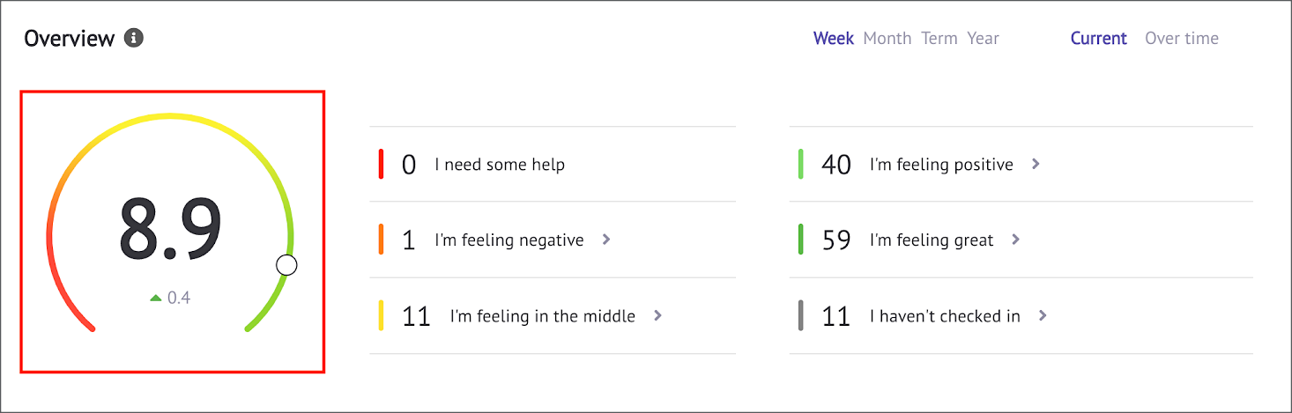The height and width of the screenshot is (413, 1292).
Task: Expand the I'm feeling positive chevron
Action: (1036, 164)
